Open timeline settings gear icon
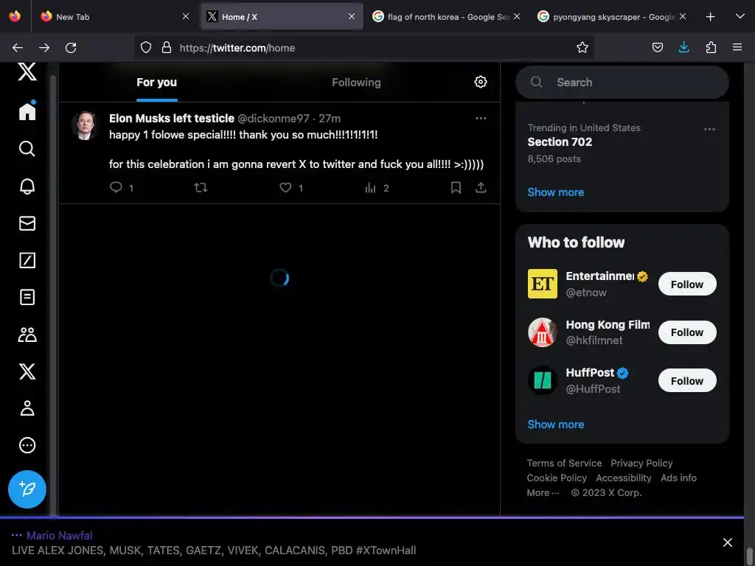This screenshot has height=566, width=755. pos(481,82)
